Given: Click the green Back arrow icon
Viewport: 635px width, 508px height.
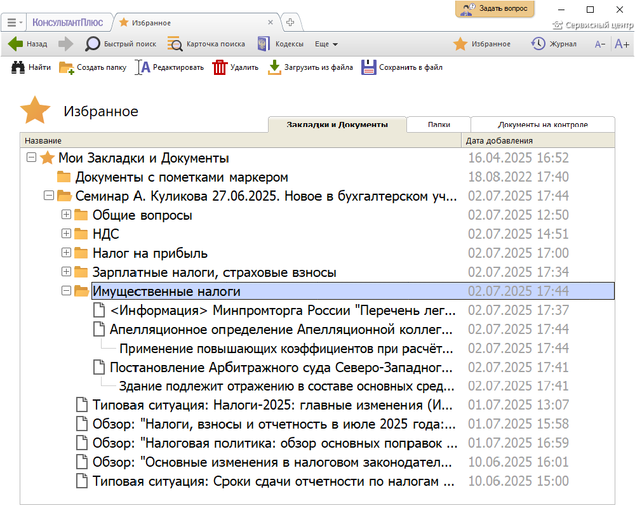Looking at the screenshot, I should pyautogui.click(x=15, y=44).
